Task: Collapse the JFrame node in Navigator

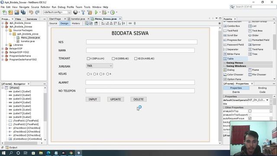Action: (x=3, y=88)
